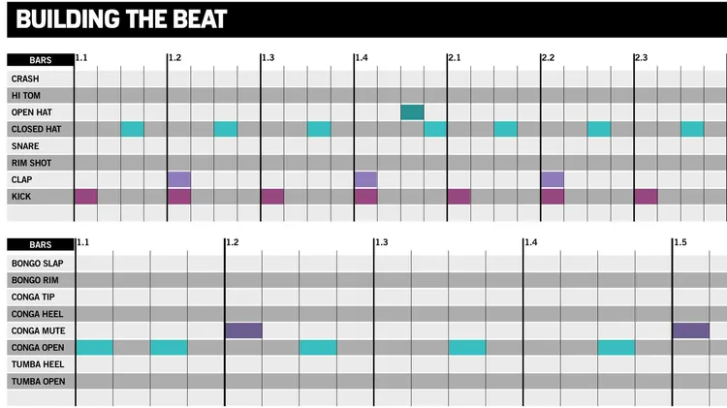
Task: Toggle the Clap step at bar 1.4
Action: [365, 179]
